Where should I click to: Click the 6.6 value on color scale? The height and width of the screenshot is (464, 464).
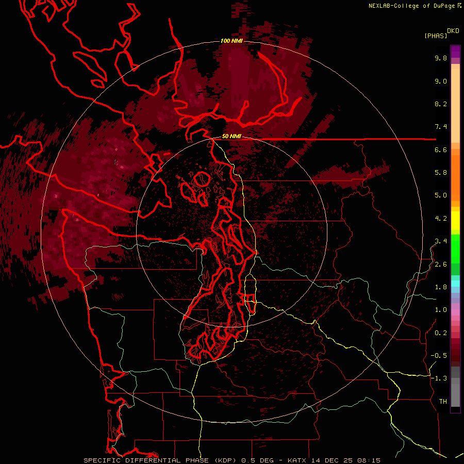click(x=441, y=150)
